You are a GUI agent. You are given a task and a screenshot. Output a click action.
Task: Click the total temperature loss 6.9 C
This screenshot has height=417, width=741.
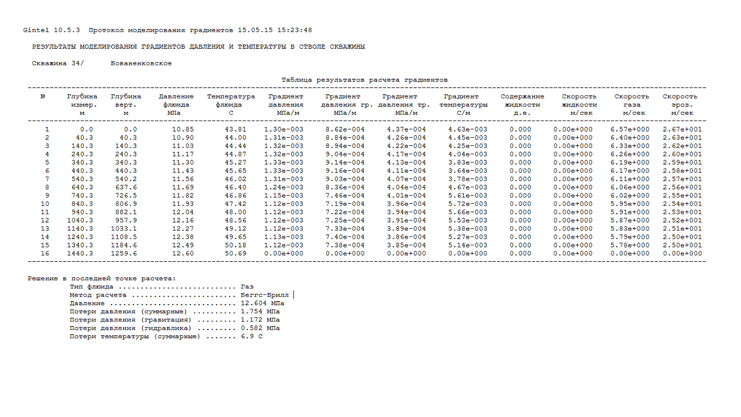coord(251,336)
